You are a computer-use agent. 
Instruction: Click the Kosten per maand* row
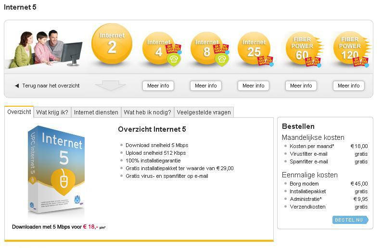[x=326, y=146]
